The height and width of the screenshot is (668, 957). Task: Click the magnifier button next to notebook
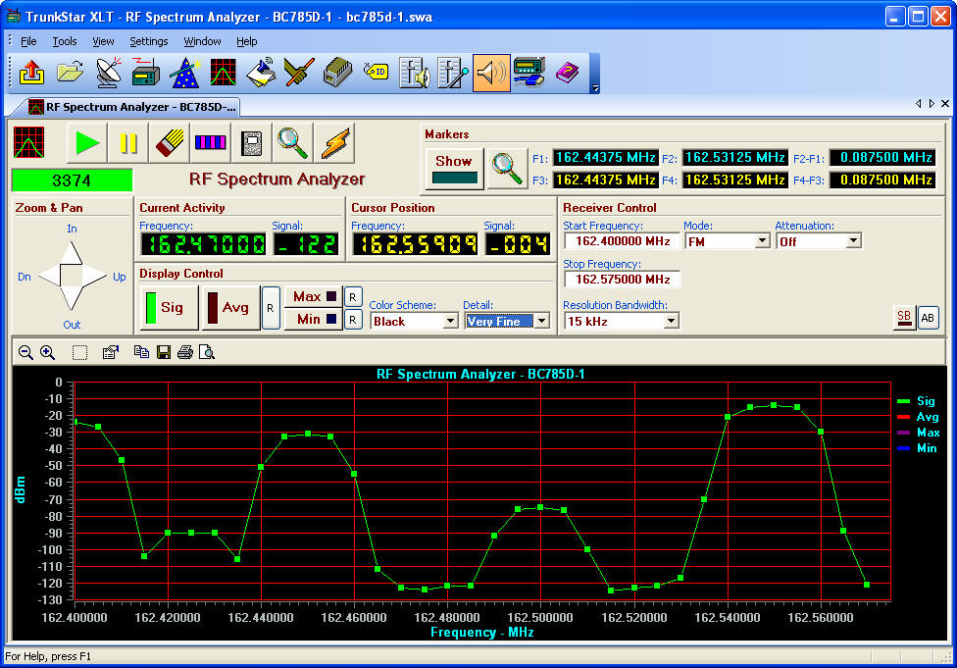293,143
